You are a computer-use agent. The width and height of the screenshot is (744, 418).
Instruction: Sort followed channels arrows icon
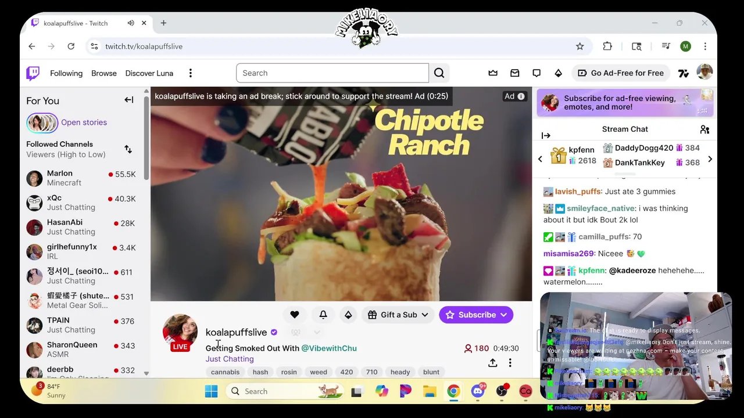coord(128,149)
